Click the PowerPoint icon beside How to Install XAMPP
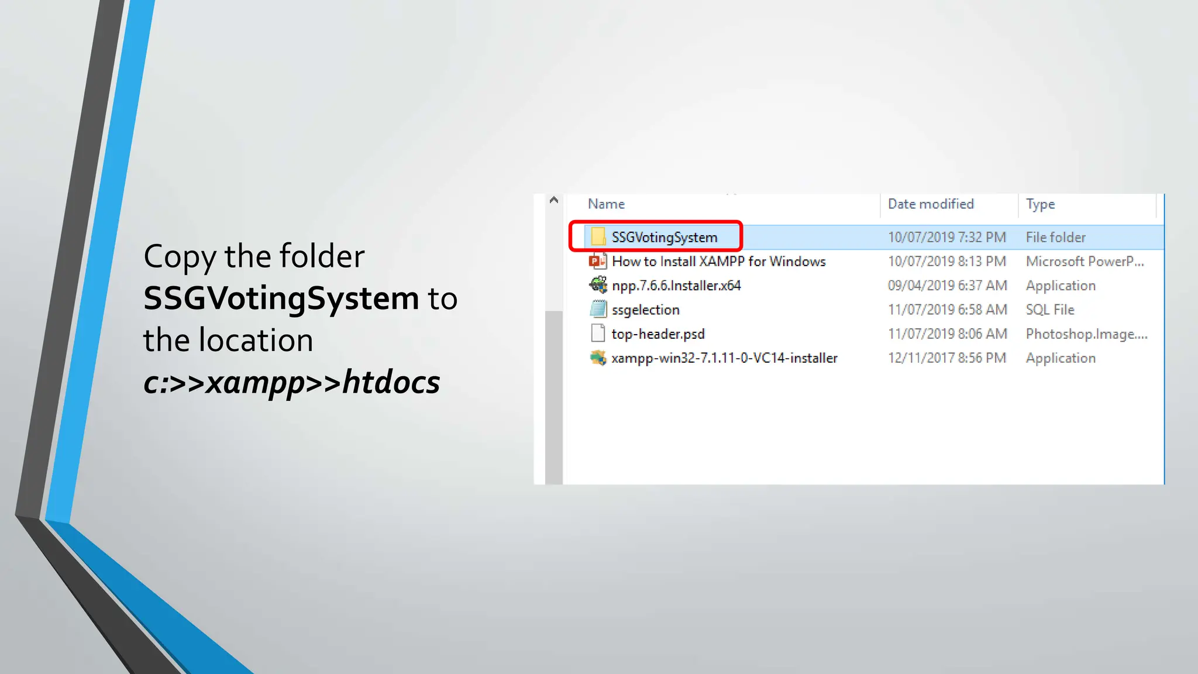This screenshot has width=1198, height=674. [x=597, y=261]
